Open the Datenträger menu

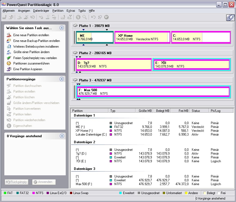click(x=41, y=11)
